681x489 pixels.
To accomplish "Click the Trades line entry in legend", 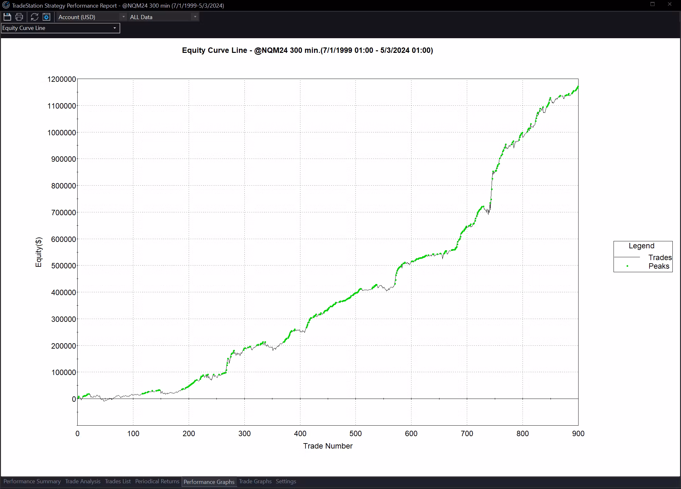I will pos(660,257).
